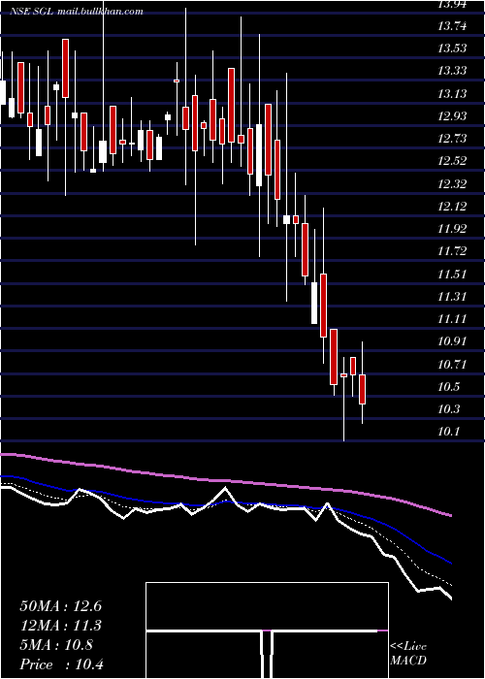Click the 13.33 price axis label
The height and width of the screenshot is (679, 485).
click(x=452, y=71)
